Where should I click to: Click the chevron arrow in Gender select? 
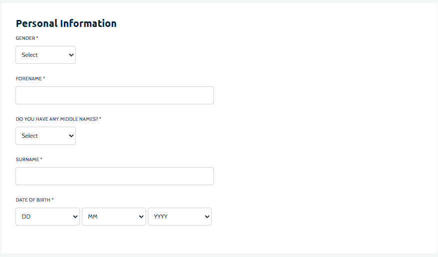click(71, 55)
